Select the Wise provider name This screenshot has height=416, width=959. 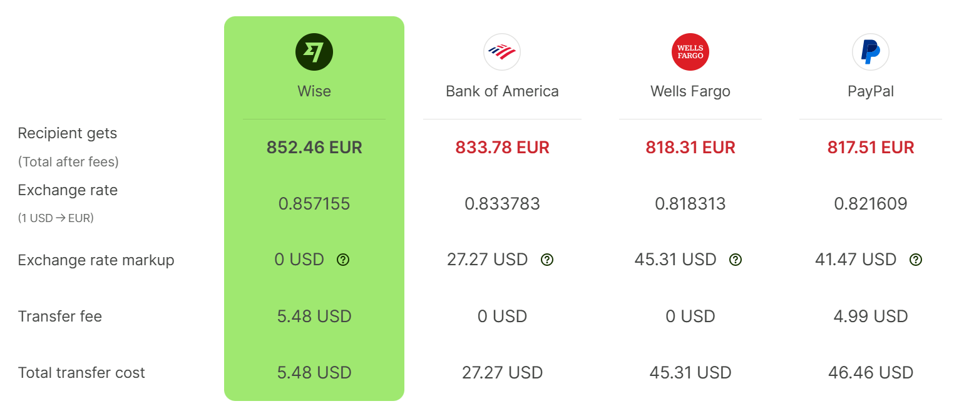(314, 91)
